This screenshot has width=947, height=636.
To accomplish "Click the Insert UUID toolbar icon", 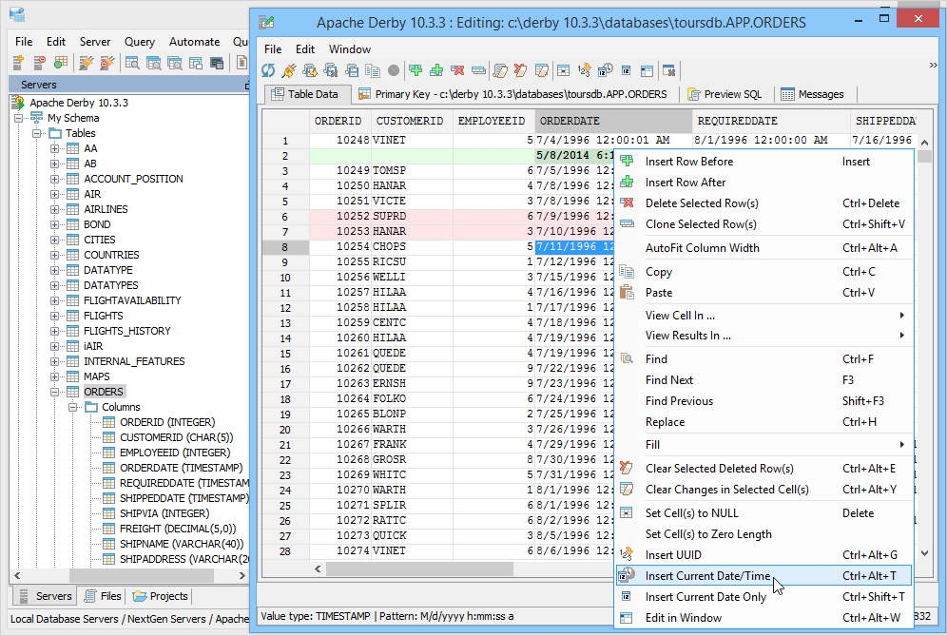I will tap(584, 70).
